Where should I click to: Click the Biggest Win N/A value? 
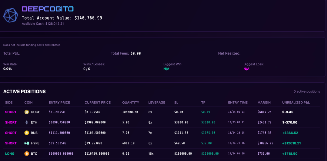(166, 69)
